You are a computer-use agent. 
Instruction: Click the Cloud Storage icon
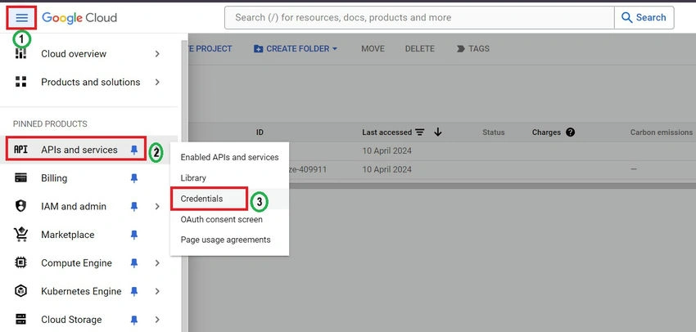coord(20,320)
